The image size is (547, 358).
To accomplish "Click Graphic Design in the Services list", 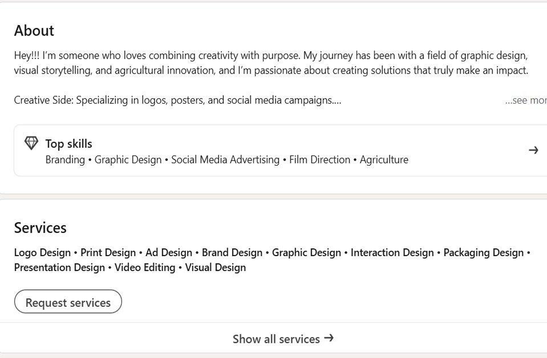I will click(x=306, y=253).
